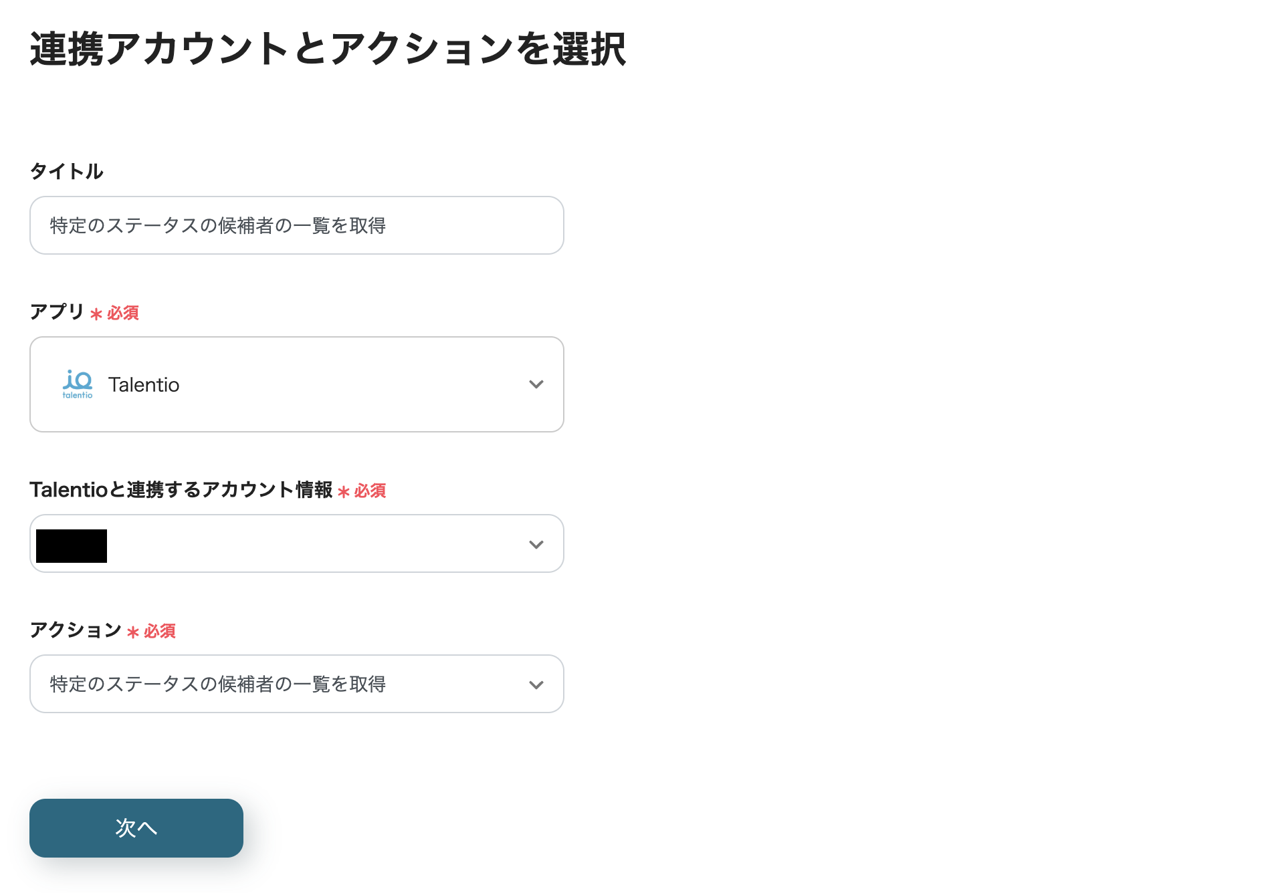
Task: Click the chevron beside Talentio
Action: tap(535, 384)
